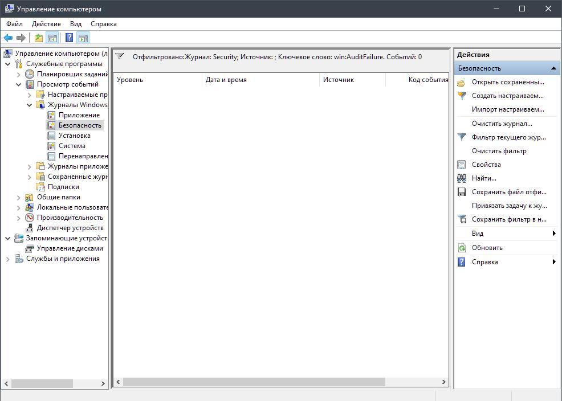This screenshot has width=562, height=401.
Task: Click the create custom view funnel icon
Action: coord(462,96)
